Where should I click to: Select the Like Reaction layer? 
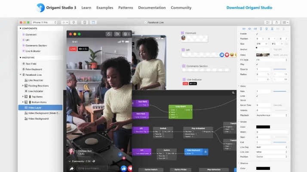pos(35,80)
